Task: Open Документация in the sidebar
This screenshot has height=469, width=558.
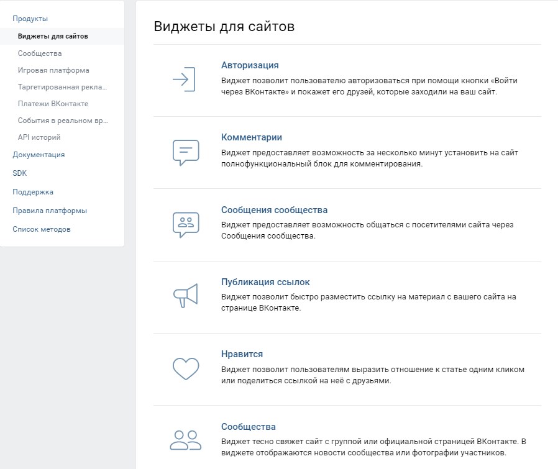Action: (39, 155)
